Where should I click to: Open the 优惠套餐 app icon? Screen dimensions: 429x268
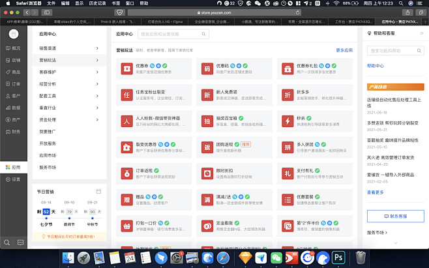click(288, 200)
